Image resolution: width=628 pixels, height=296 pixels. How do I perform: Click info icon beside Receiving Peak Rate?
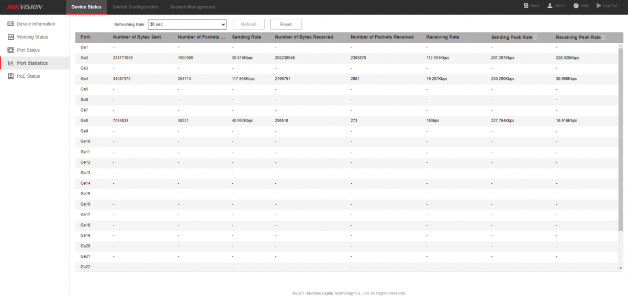tap(603, 38)
